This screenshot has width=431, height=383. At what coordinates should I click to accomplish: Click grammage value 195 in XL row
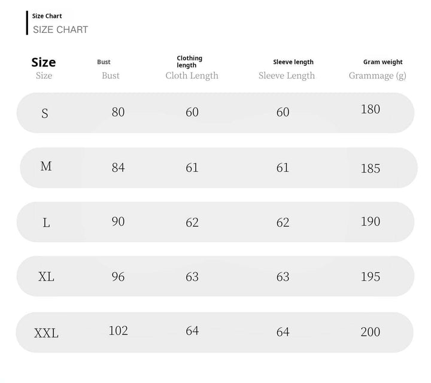pos(371,276)
